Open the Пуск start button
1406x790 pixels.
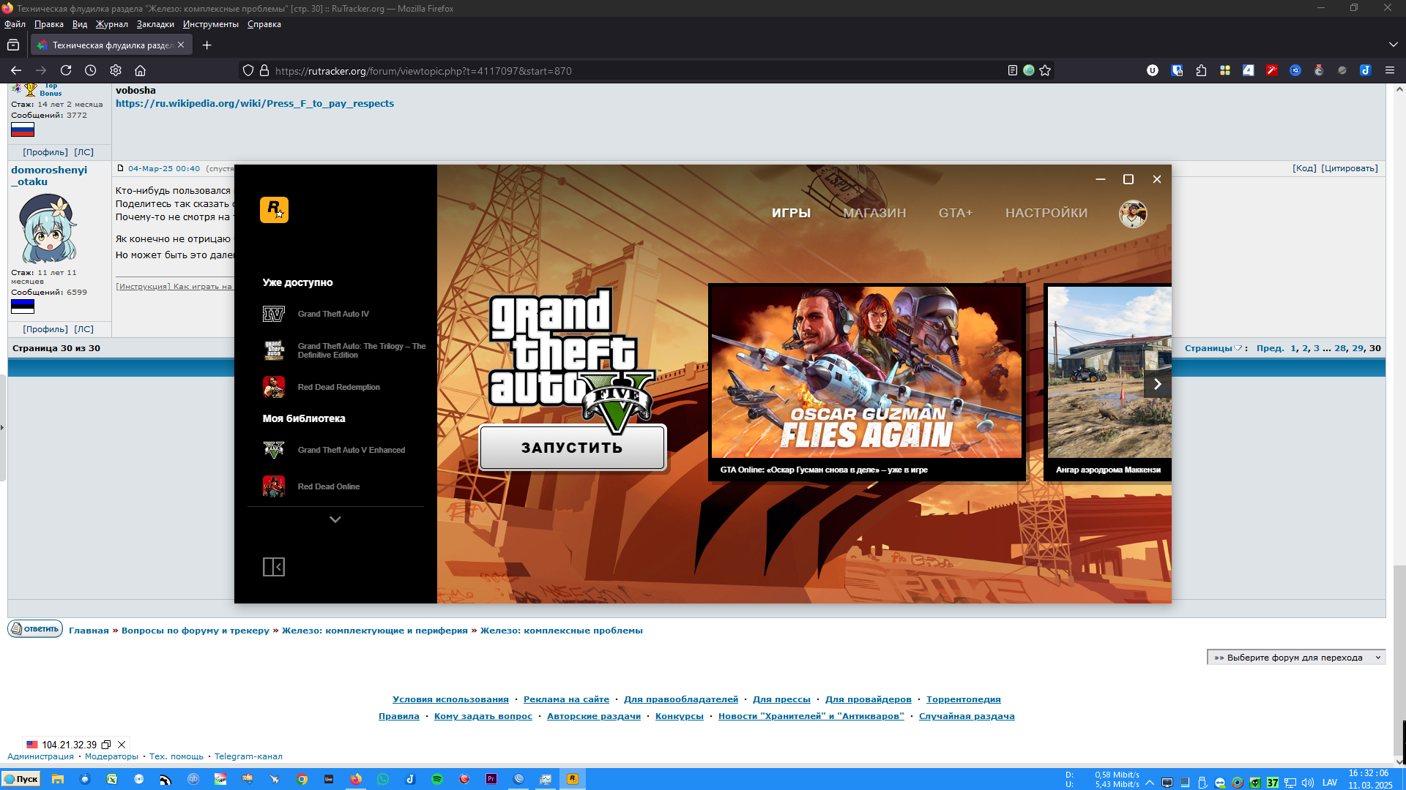click(21, 779)
